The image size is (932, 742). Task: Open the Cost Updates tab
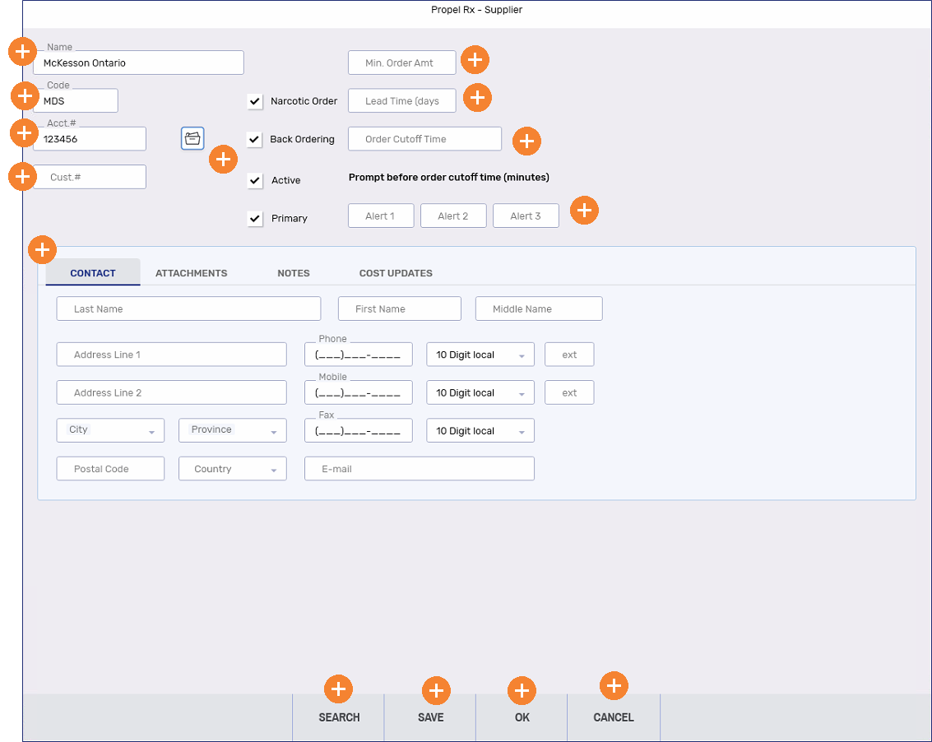(396, 273)
